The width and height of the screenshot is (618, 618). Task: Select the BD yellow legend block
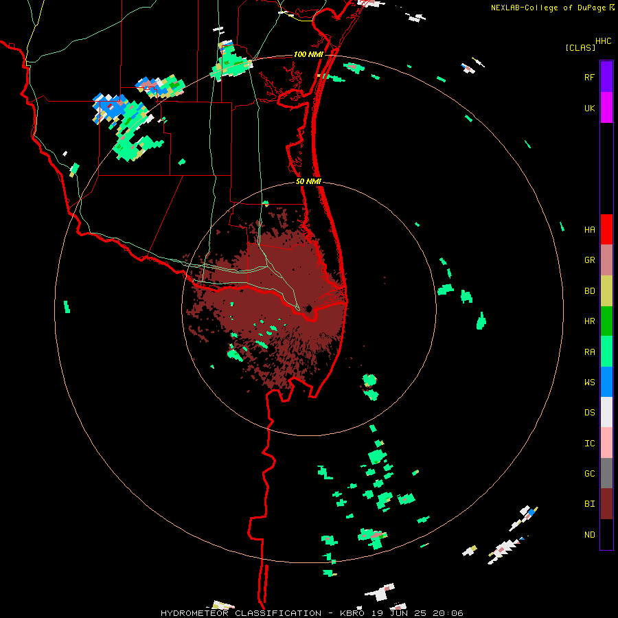point(606,291)
